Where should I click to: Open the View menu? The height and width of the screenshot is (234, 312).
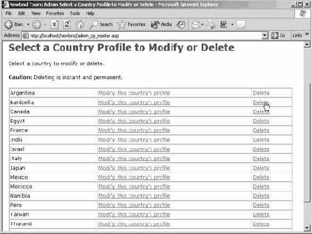click(x=36, y=13)
